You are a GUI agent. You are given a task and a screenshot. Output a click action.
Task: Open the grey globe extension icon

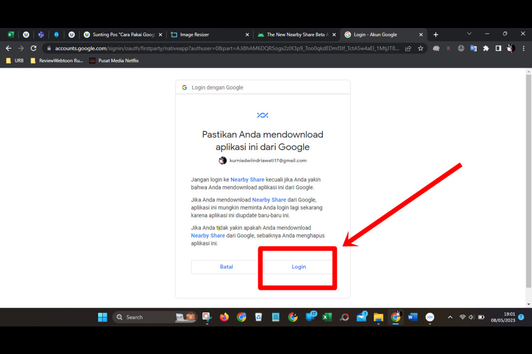(461, 49)
